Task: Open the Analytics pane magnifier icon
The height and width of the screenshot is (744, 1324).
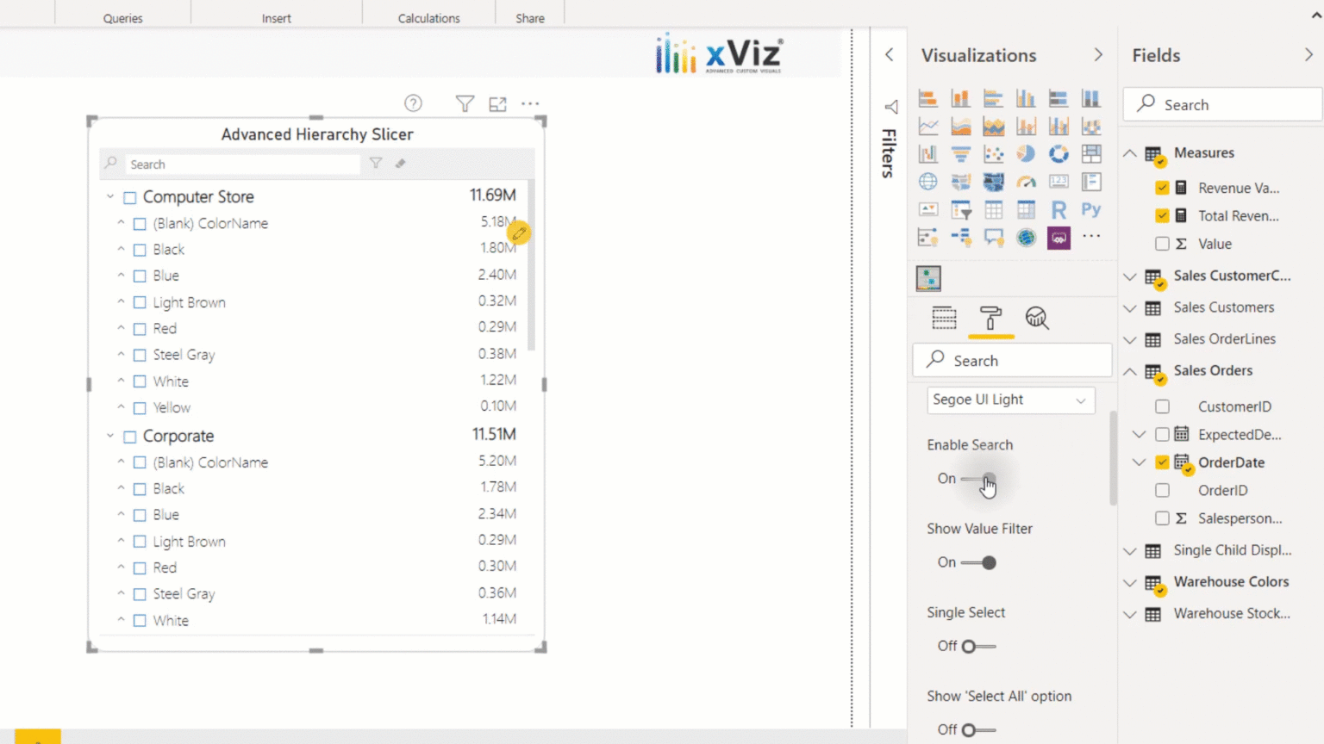Action: (x=1037, y=319)
